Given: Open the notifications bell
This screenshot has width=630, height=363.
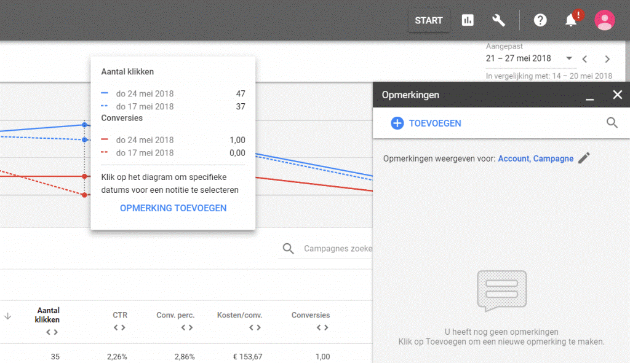Looking at the screenshot, I should (571, 20).
